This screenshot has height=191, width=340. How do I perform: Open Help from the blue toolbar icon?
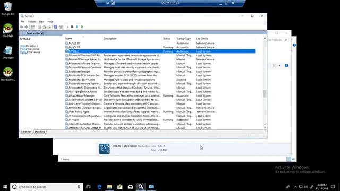pos(56,27)
